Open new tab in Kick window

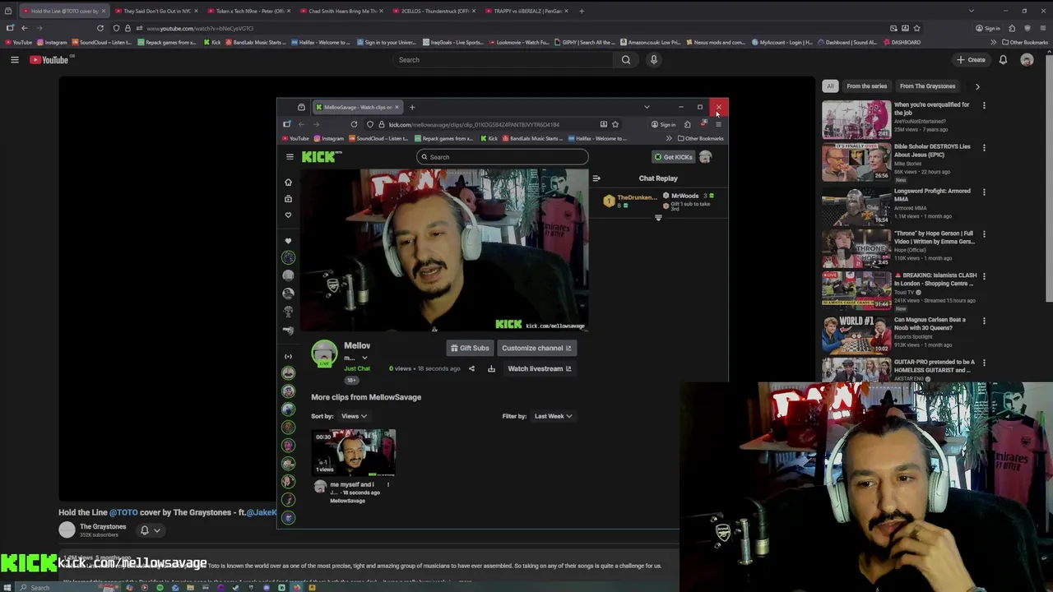pos(412,108)
